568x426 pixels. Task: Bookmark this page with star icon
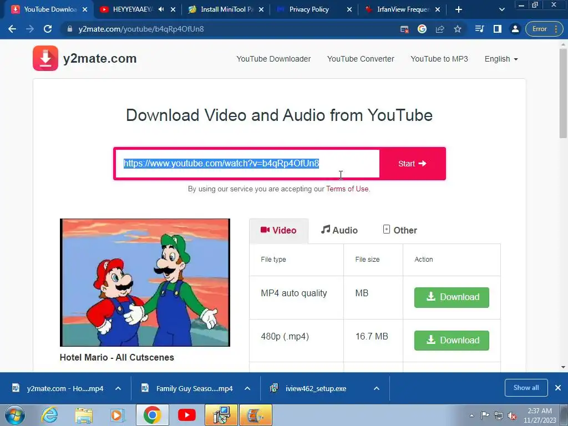coord(458,29)
